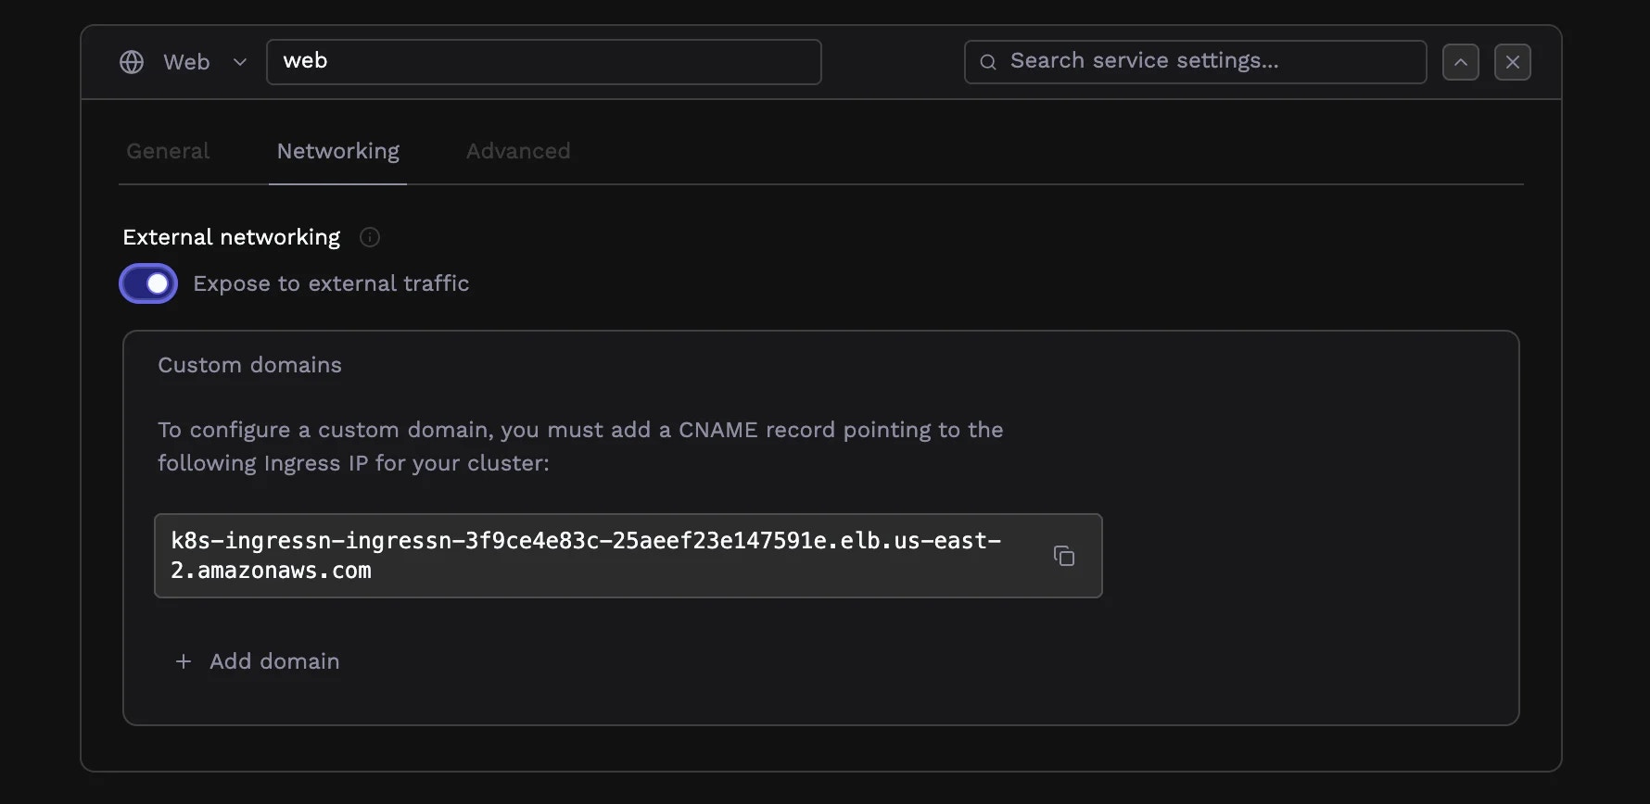This screenshot has width=1650, height=804.
Task: Click the globe icon beside Web
Action: pyautogui.click(x=132, y=62)
